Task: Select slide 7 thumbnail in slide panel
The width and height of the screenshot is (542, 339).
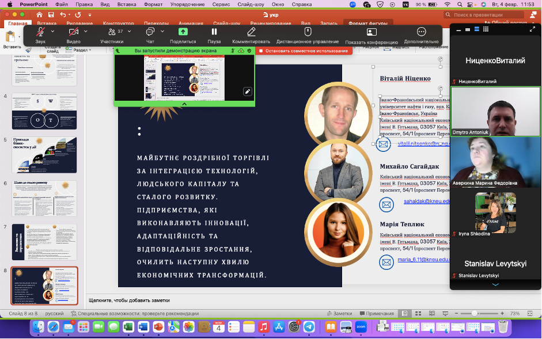Action: pos(44,242)
